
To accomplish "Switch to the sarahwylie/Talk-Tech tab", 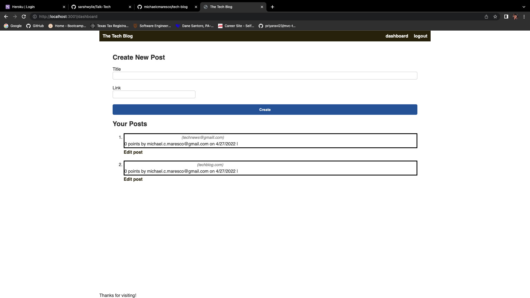I will [x=99, y=7].
